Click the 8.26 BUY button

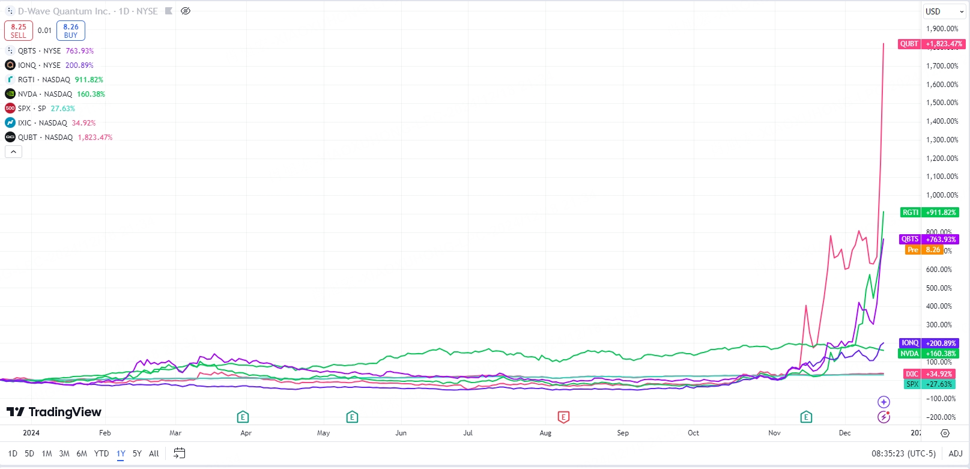click(71, 31)
